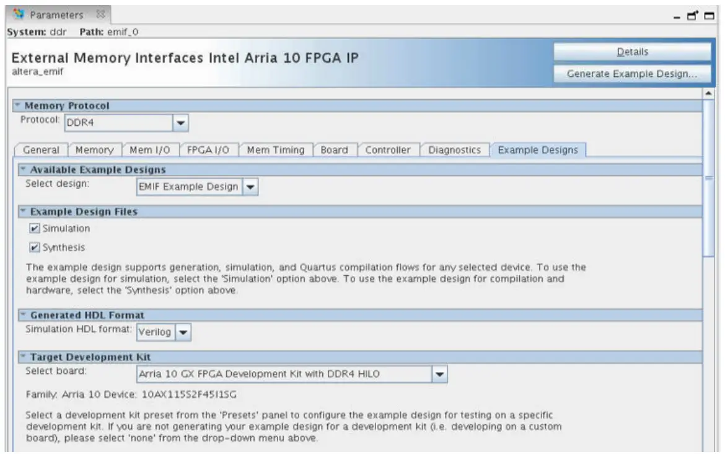Click the device text 10AX115S2F45I1SG
Viewport: 725px width, 454px height.
pos(188,394)
